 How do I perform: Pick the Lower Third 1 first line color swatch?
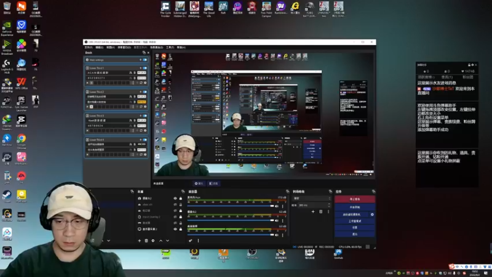pyautogui.click(x=141, y=73)
